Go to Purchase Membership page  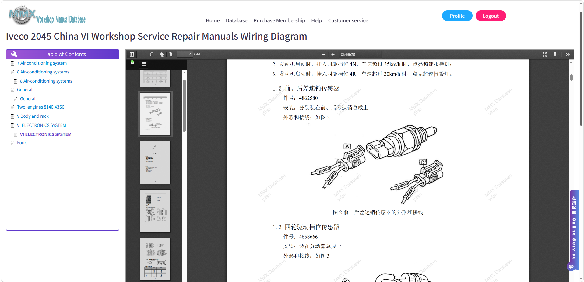point(279,20)
